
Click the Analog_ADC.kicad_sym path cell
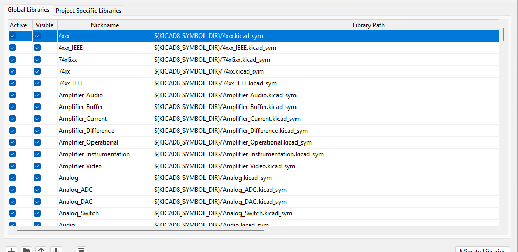coord(326,190)
